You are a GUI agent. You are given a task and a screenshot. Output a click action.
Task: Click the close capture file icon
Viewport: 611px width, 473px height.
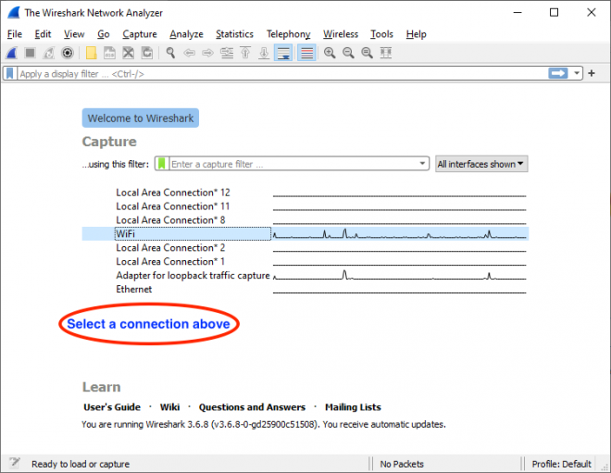pyautogui.click(x=128, y=53)
